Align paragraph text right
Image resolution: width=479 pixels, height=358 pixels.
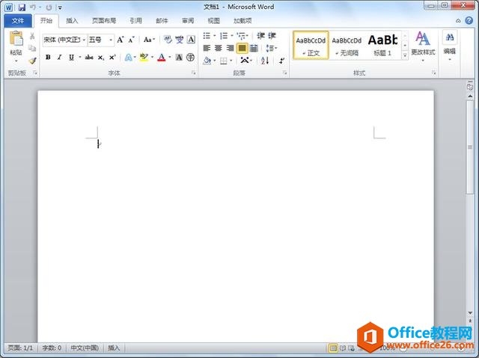tap(230, 48)
